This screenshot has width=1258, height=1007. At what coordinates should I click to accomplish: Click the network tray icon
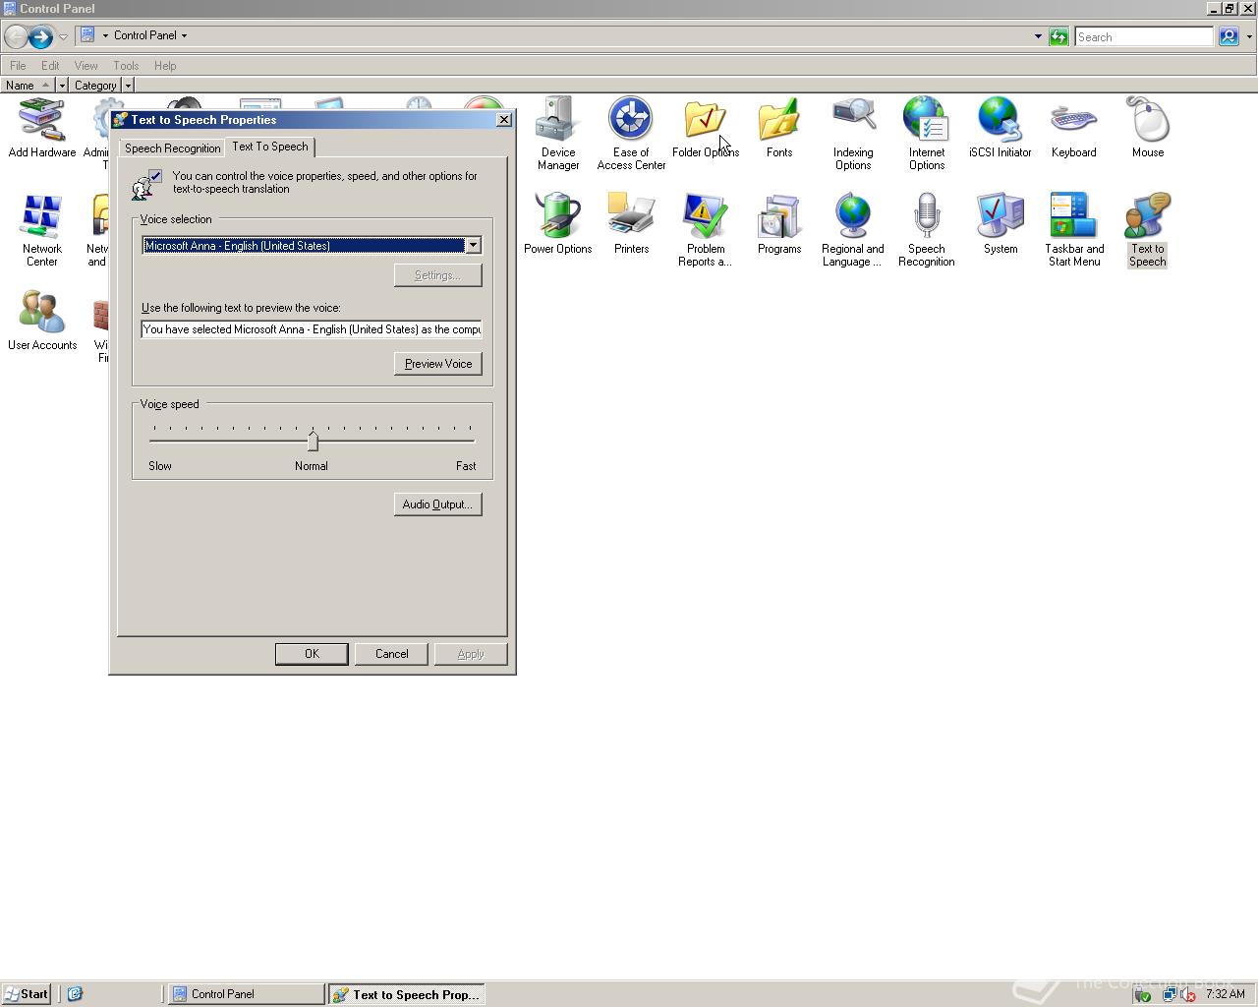[1170, 994]
